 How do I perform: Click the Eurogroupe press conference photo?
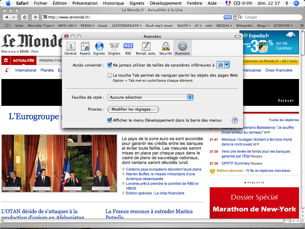coord(59,163)
